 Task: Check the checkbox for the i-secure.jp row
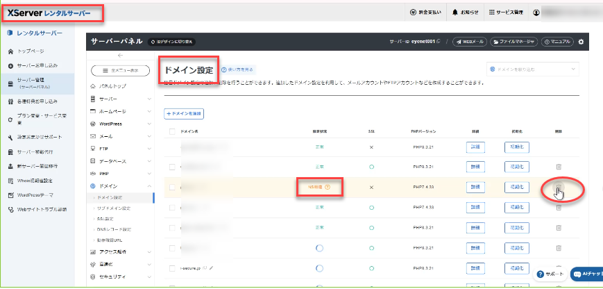click(x=172, y=267)
